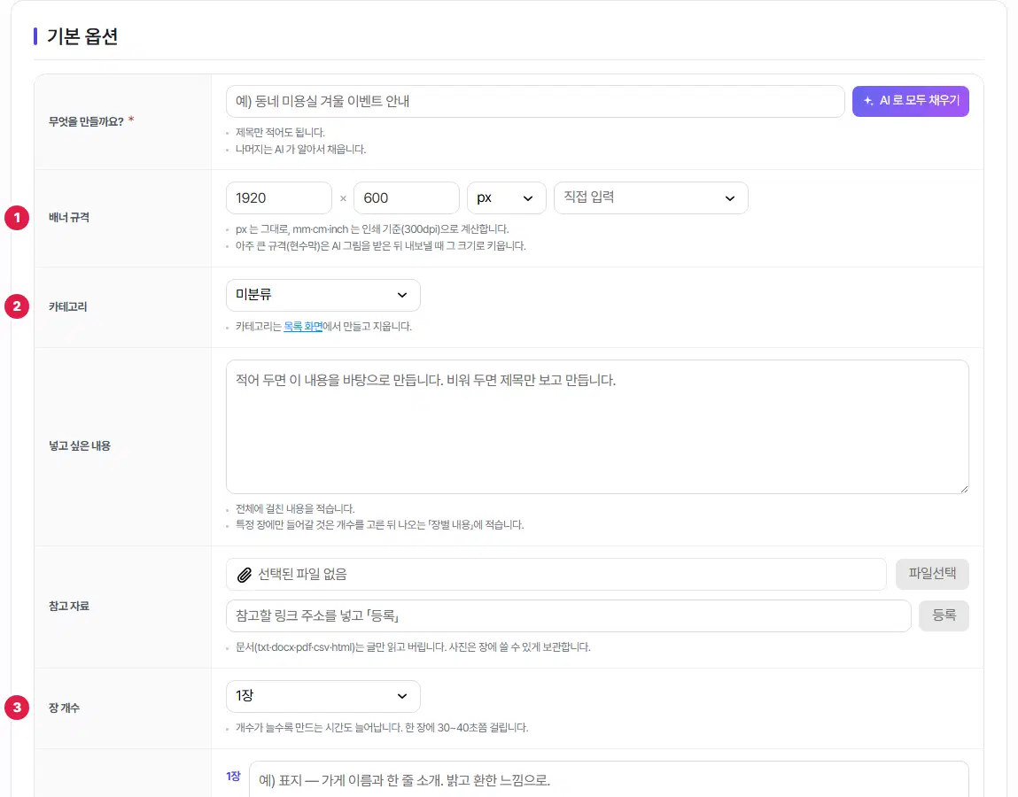Click the 선택된 파일 없음 file field
The height and width of the screenshot is (797, 1018).
coord(556,575)
